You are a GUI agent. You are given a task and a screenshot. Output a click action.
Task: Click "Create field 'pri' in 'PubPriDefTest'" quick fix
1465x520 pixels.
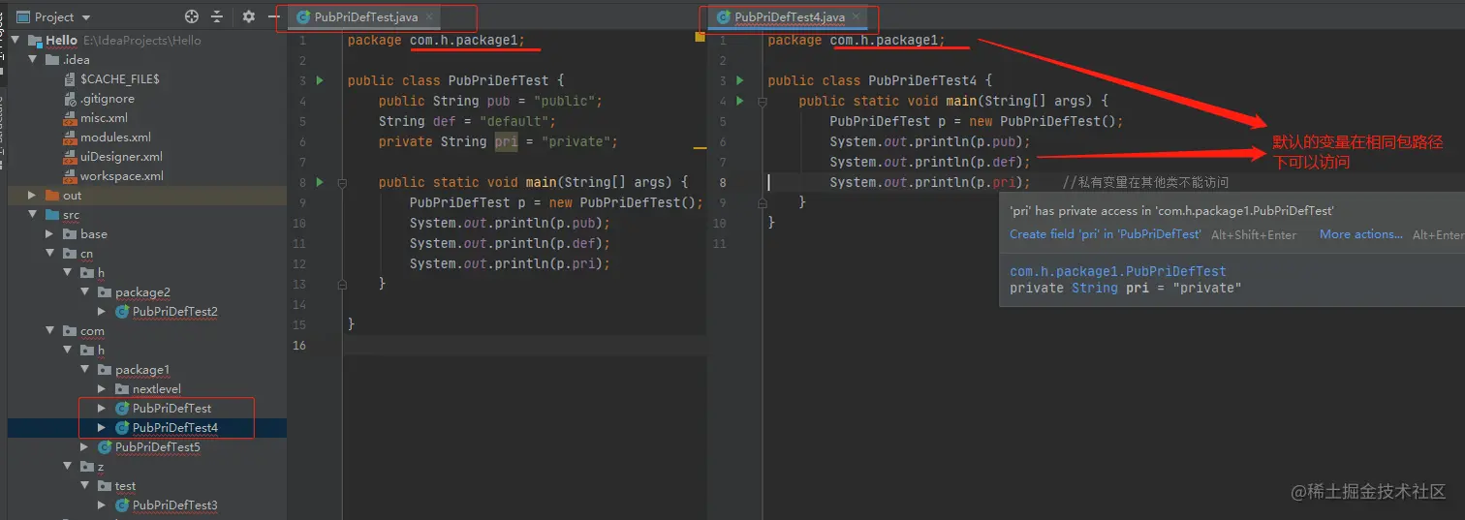pyautogui.click(x=1106, y=234)
